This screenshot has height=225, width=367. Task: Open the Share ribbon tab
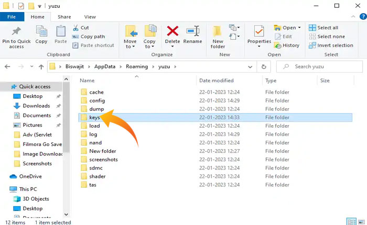point(64,17)
